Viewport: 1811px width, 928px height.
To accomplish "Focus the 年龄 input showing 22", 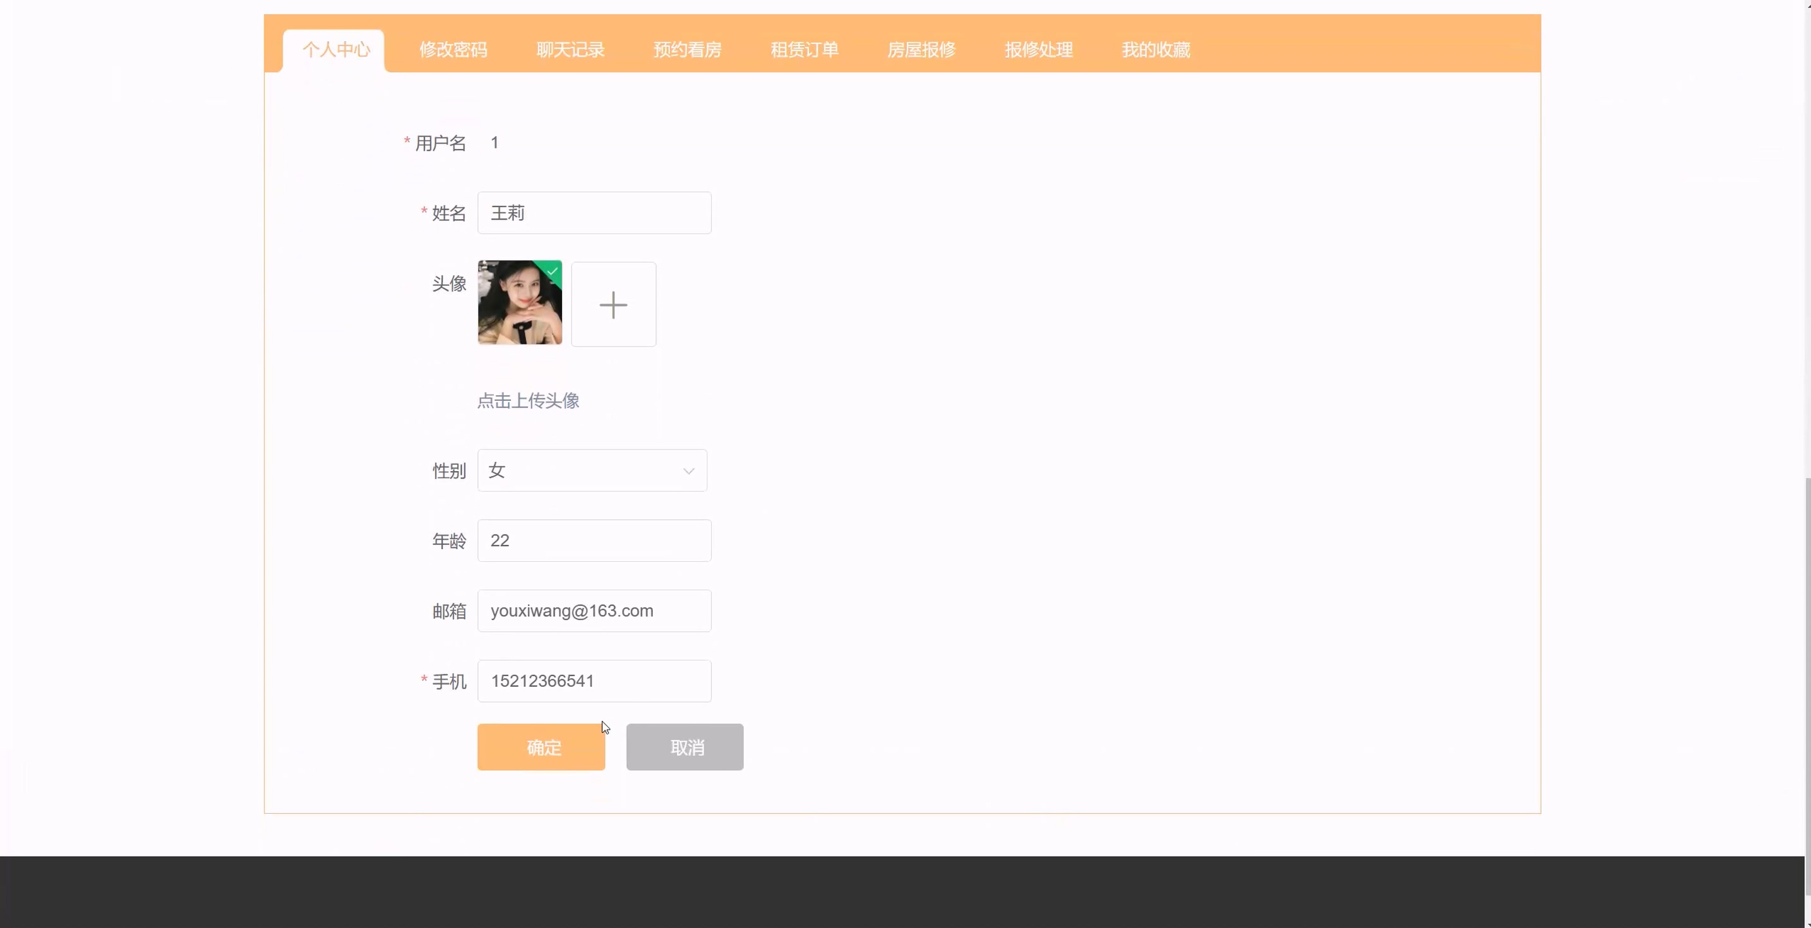I will click(594, 540).
